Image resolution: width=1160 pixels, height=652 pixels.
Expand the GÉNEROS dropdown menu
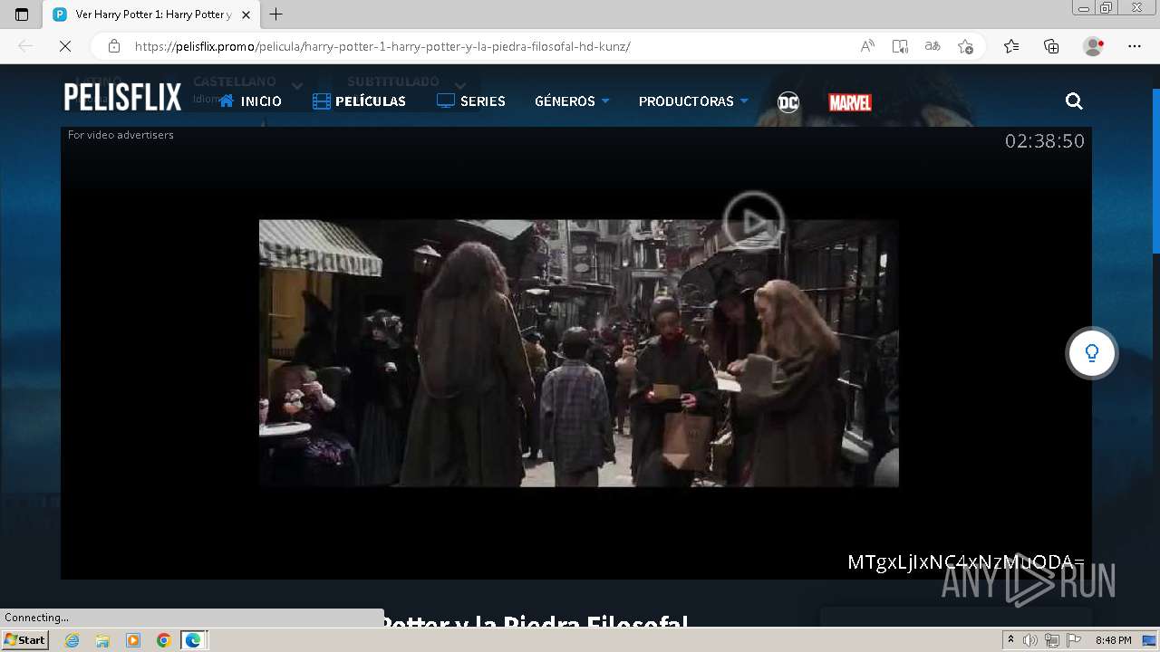coord(572,101)
